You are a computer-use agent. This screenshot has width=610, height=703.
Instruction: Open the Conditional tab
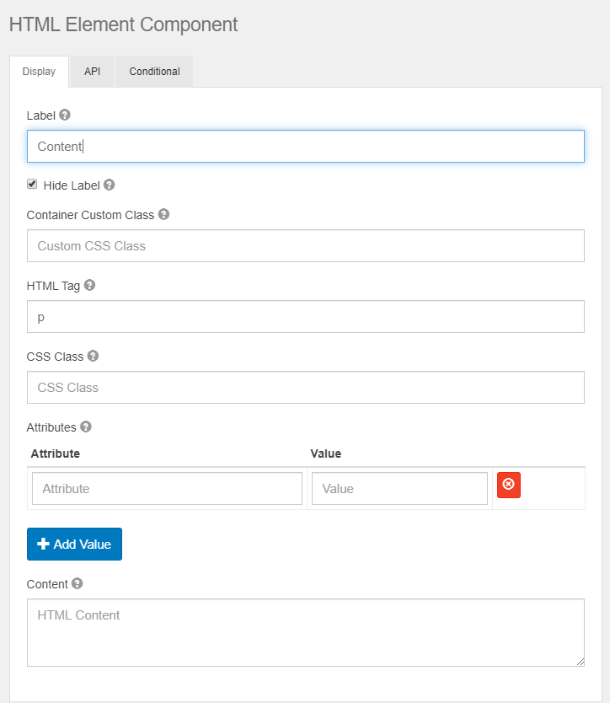tap(153, 72)
